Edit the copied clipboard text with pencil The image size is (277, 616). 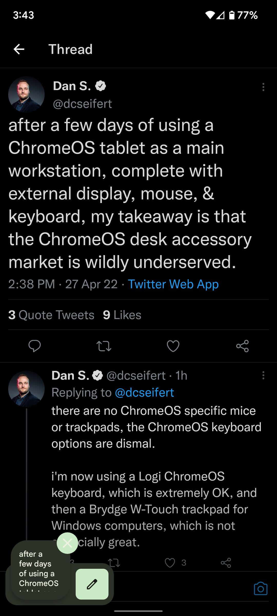pos(92,584)
